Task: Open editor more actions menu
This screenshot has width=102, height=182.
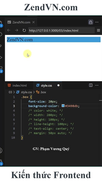Action: pos(97,85)
